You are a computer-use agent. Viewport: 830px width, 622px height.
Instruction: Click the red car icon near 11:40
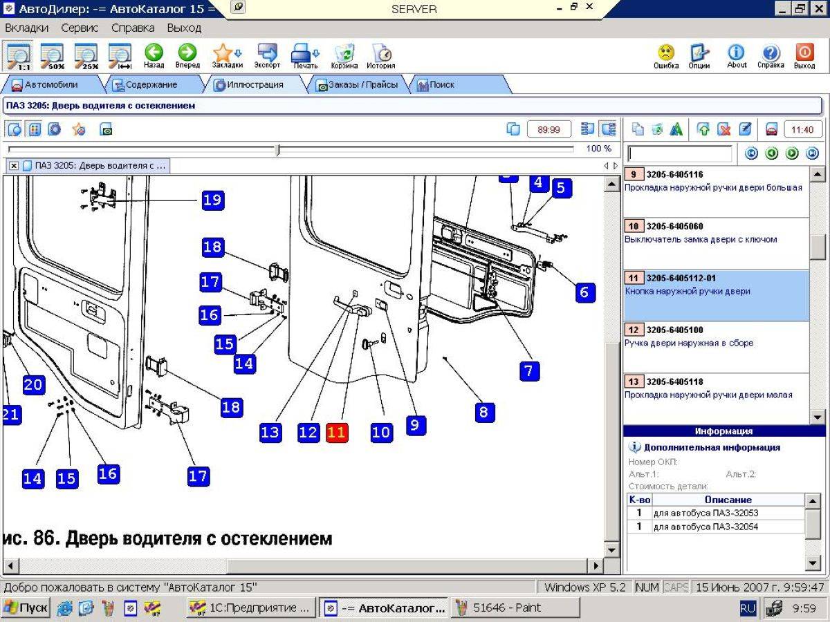(771, 129)
